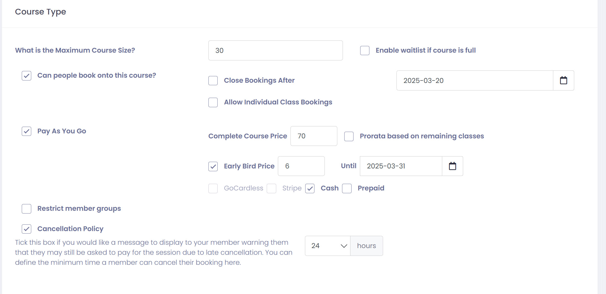The height and width of the screenshot is (294, 606).
Task: Untick Can people book onto this course
Action: tap(27, 76)
